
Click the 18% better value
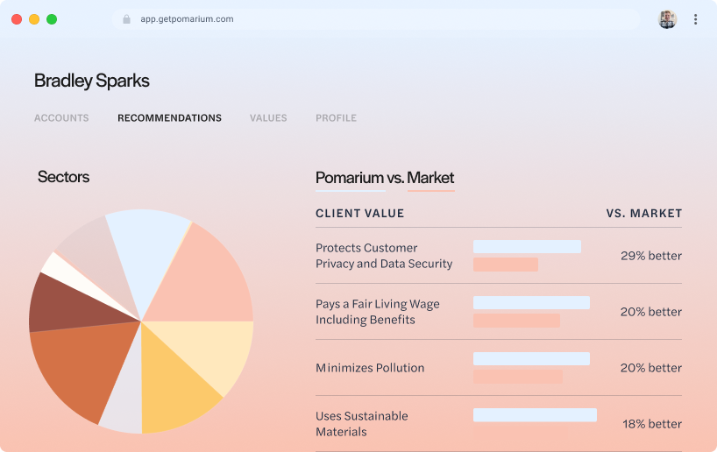pos(652,424)
